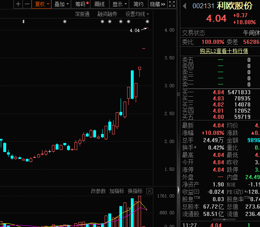Click the 加指标 add indicator button

117,191
